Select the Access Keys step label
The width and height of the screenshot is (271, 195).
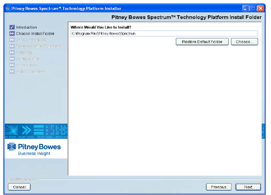[x=27, y=65]
